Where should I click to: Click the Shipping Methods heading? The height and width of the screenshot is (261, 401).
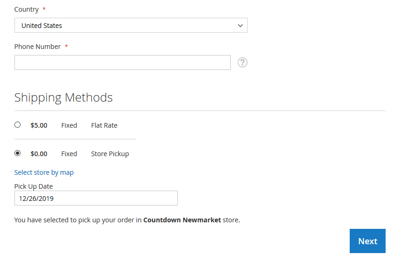[x=63, y=97]
